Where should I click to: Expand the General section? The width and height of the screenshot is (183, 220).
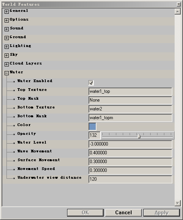coord(6,11)
